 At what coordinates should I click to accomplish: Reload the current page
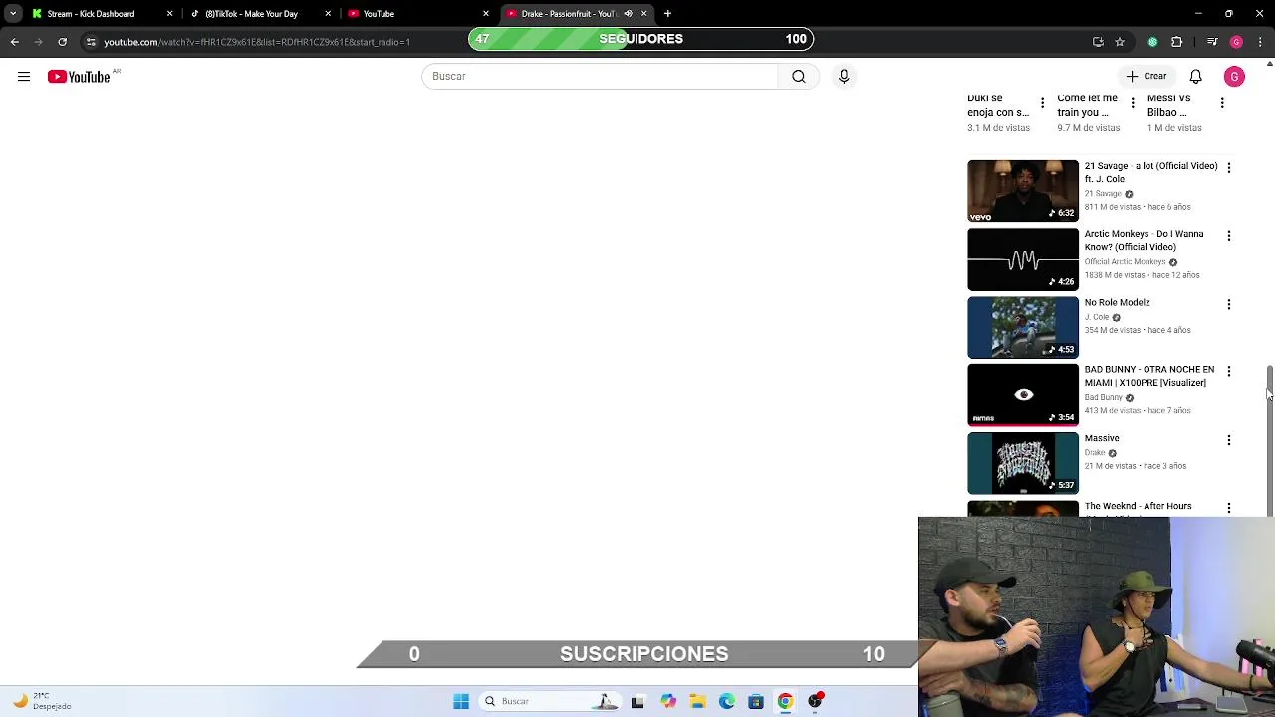(62, 42)
